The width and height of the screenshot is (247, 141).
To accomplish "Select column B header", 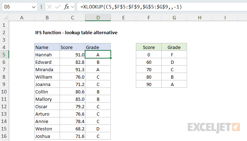I will (47, 18).
